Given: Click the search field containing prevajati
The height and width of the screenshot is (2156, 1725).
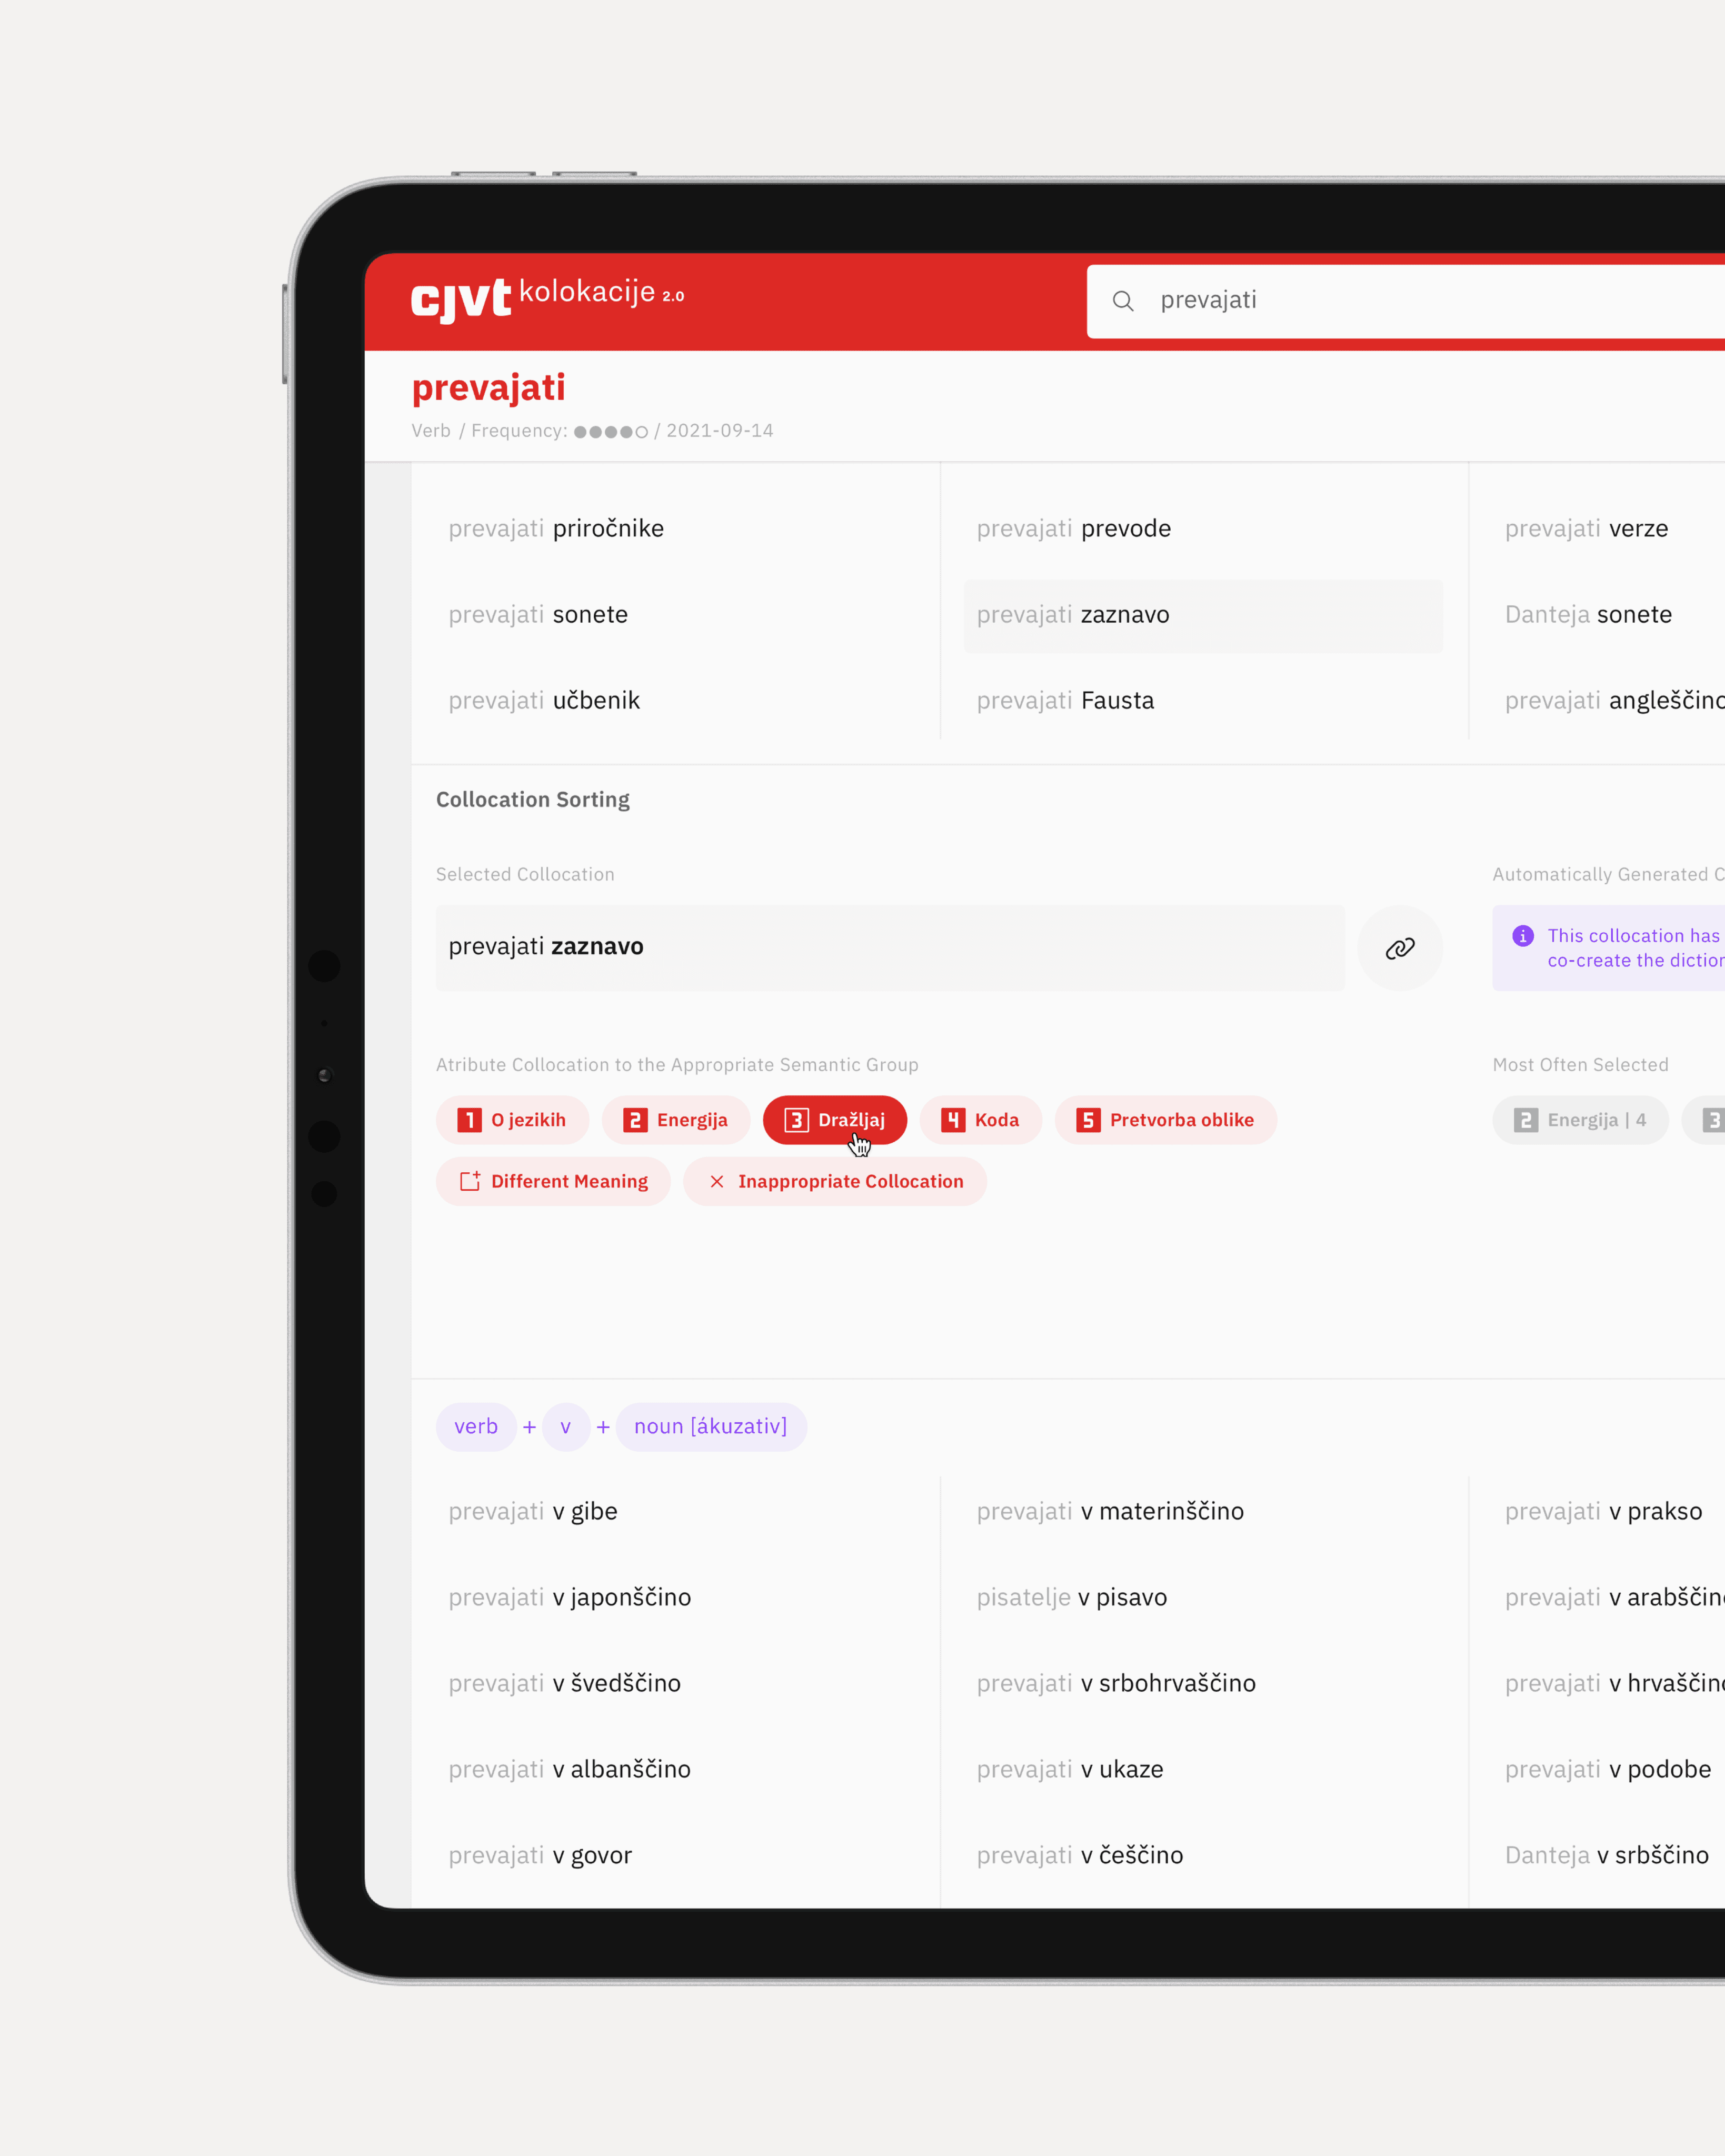Looking at the screenshot, I should (x=1406, y=301).
